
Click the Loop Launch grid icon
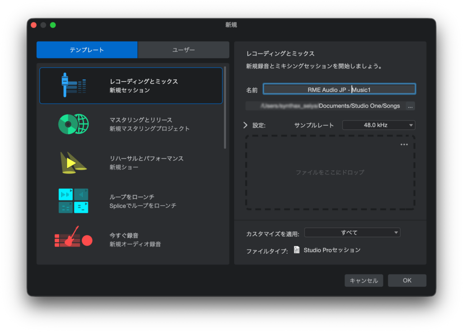tap(73, 201)
